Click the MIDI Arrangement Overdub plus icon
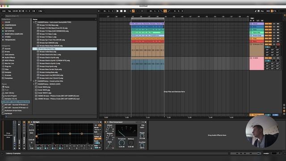The image size is (286, 161). tap(130, 11)
